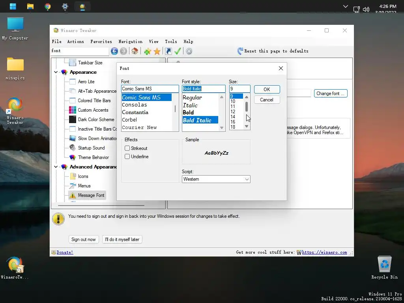Click the Back navigation arrow icon
Screen dimensions: 404x303
point(114,51)
